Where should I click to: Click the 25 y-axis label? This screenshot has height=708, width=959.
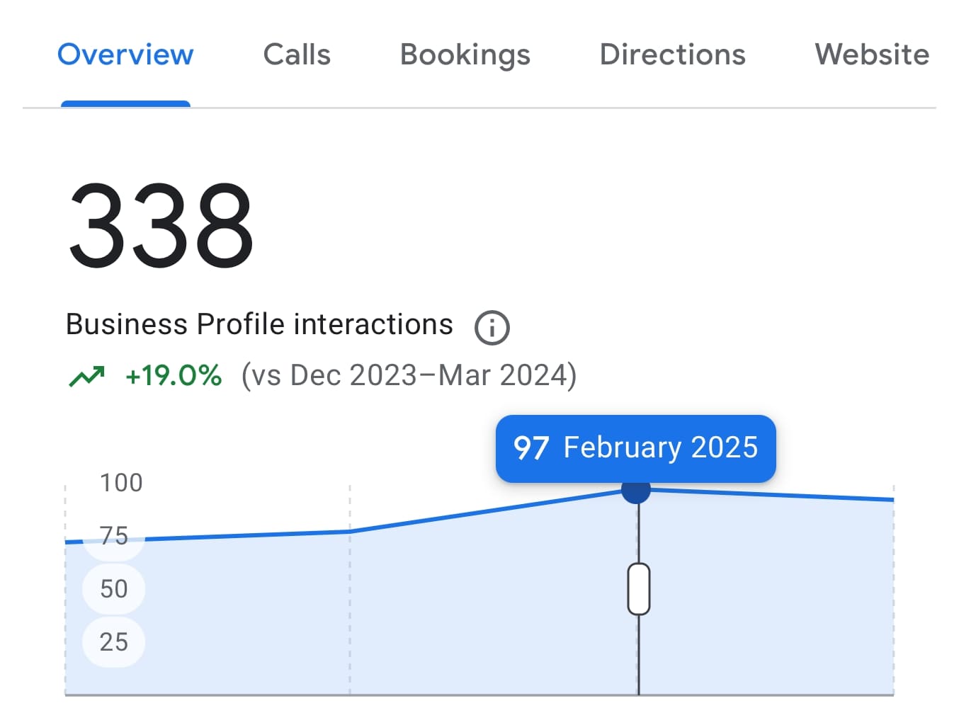click(114, 642)
